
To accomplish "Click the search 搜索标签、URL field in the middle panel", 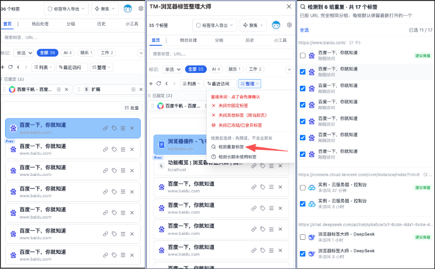I will (x=221, y=54).
